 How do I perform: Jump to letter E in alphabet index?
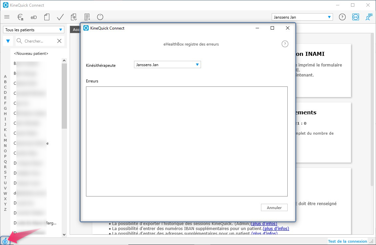point(5,98)
